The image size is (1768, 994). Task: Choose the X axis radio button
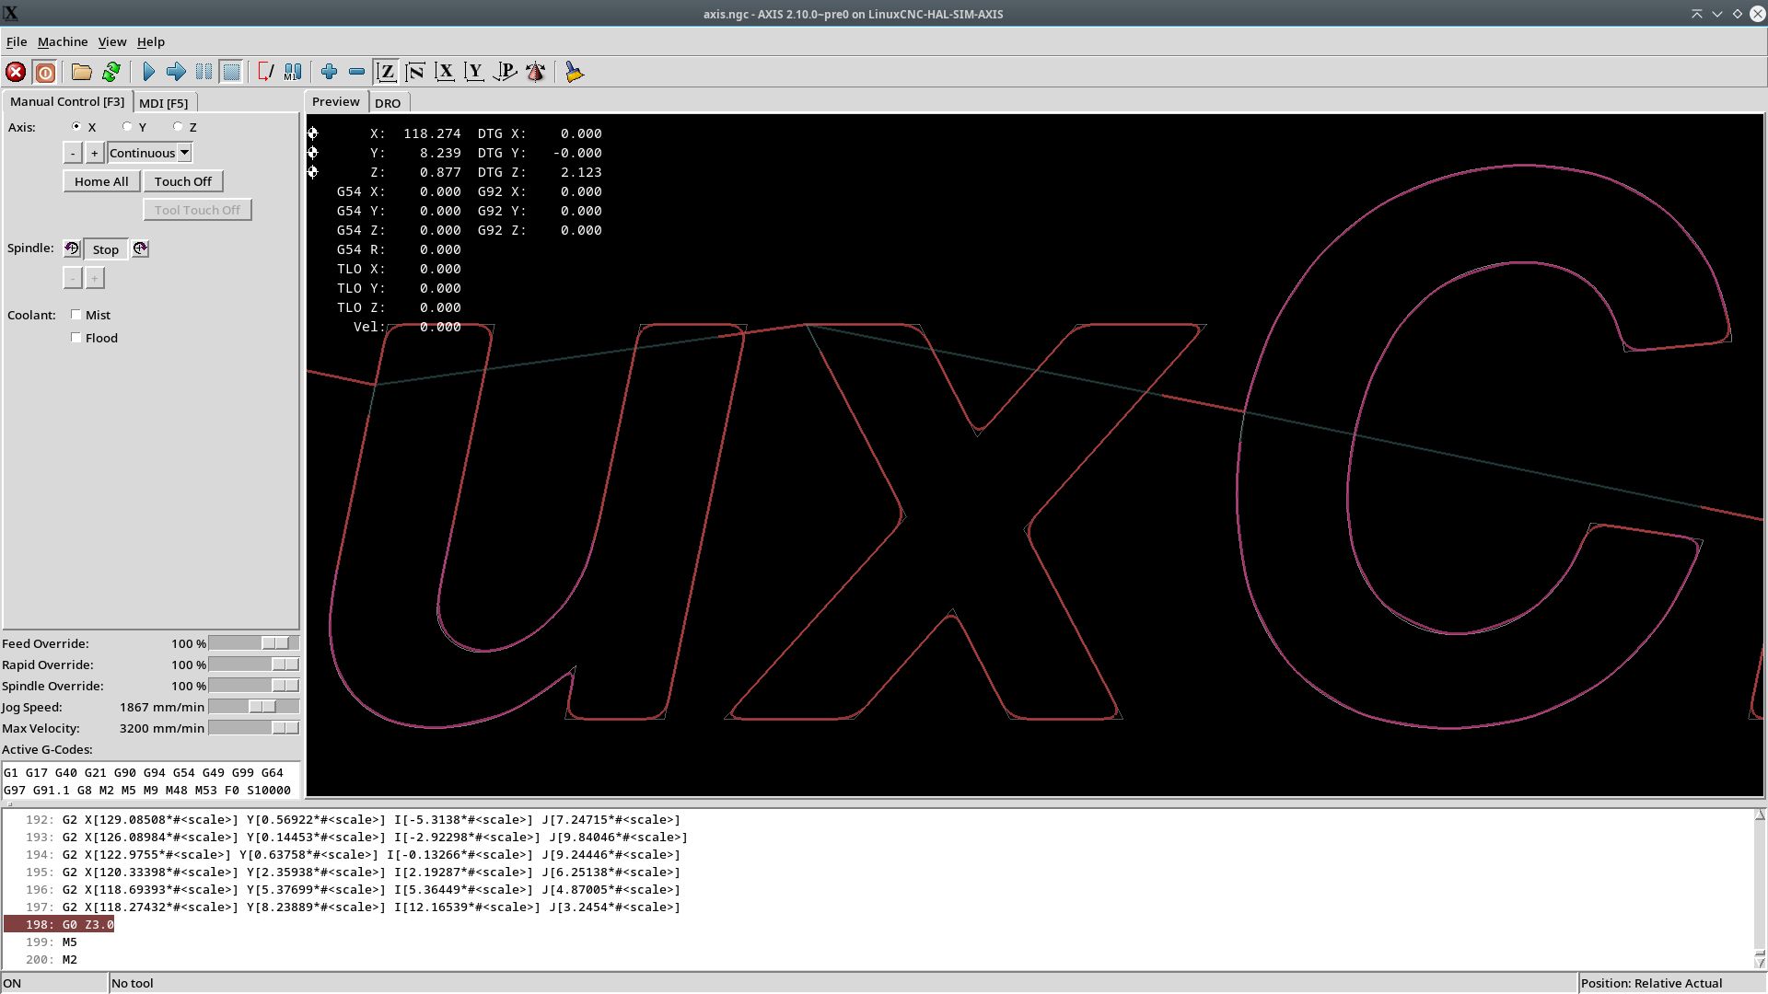click(76, 127)
